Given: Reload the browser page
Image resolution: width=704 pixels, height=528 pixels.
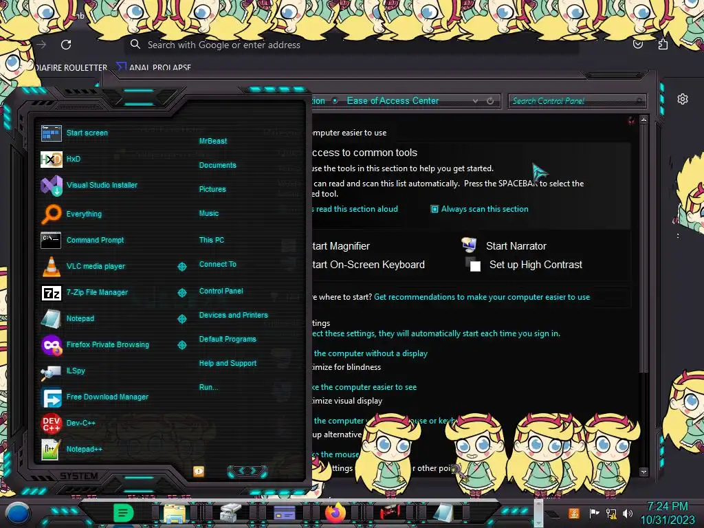Looking at the screenshot, I should [x=66, y=45].
